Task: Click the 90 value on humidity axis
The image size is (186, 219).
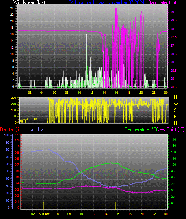Action: click(7, 142)
